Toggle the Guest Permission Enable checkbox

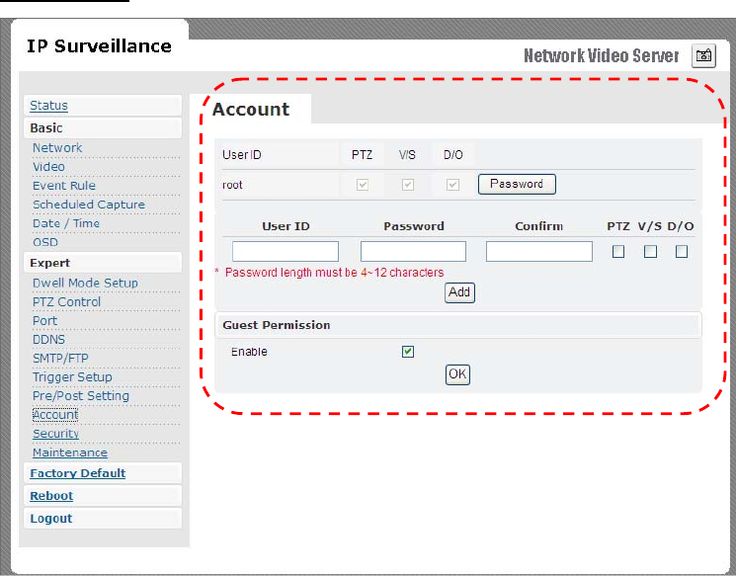click(407, 352)
